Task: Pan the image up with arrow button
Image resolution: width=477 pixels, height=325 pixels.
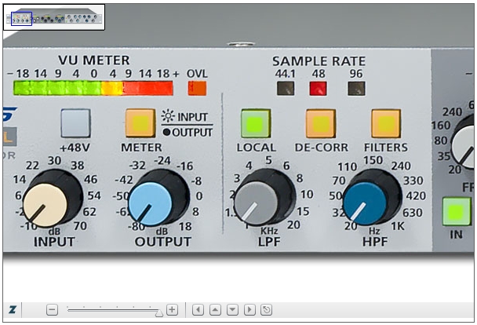Action: pyautogui.click(x=216, y=310)
